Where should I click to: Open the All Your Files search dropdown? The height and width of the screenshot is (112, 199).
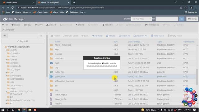[x=141, y=19]
